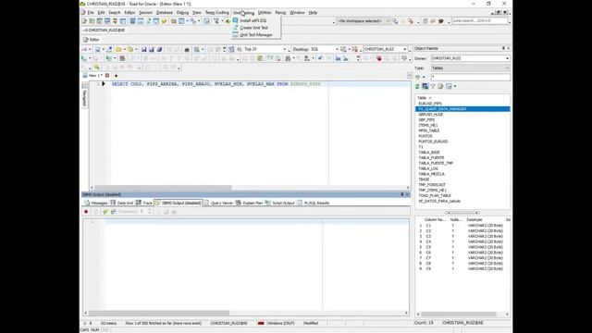Pin the Object Palette panel

[x=503, y=48]
